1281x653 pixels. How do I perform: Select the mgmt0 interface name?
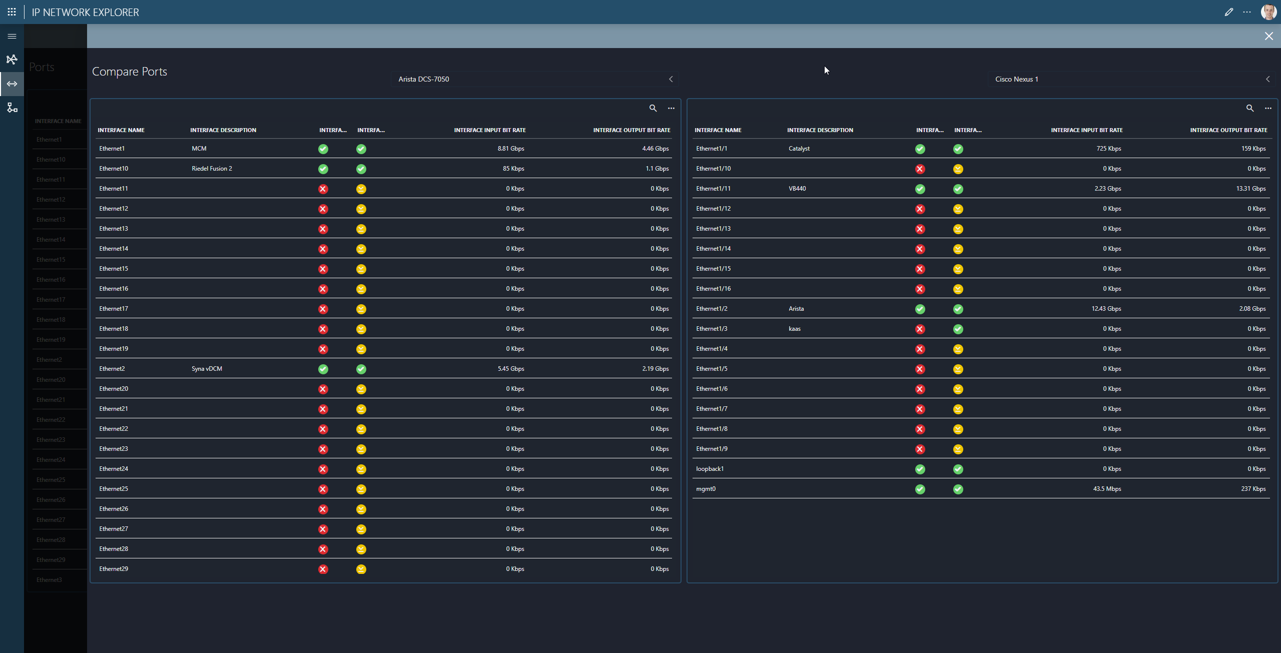pos(706,489)
